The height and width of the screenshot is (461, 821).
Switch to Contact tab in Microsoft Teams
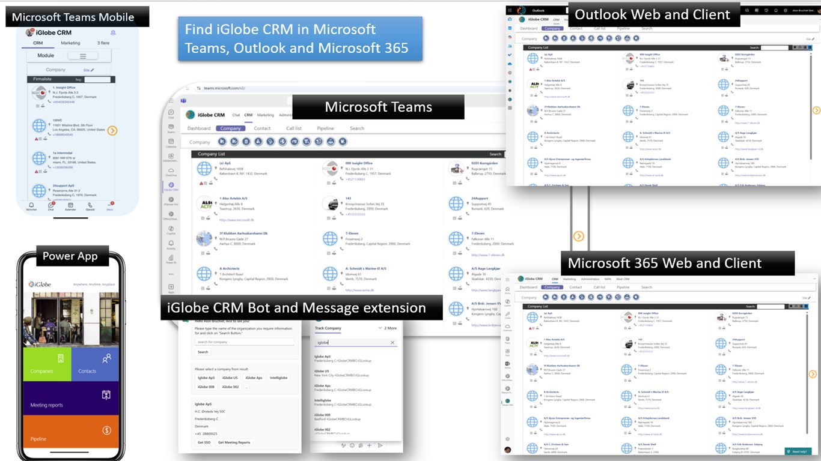coord(262,128)
